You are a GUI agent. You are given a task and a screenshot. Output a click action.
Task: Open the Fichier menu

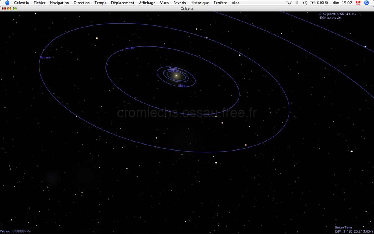pos(40,3)
